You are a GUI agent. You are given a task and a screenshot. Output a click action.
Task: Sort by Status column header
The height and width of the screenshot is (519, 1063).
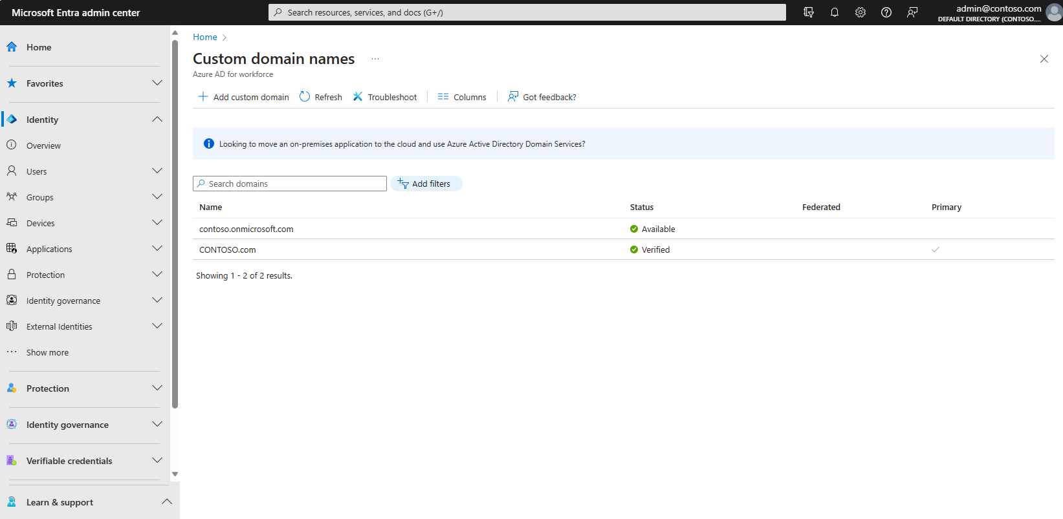coord(642,207)
